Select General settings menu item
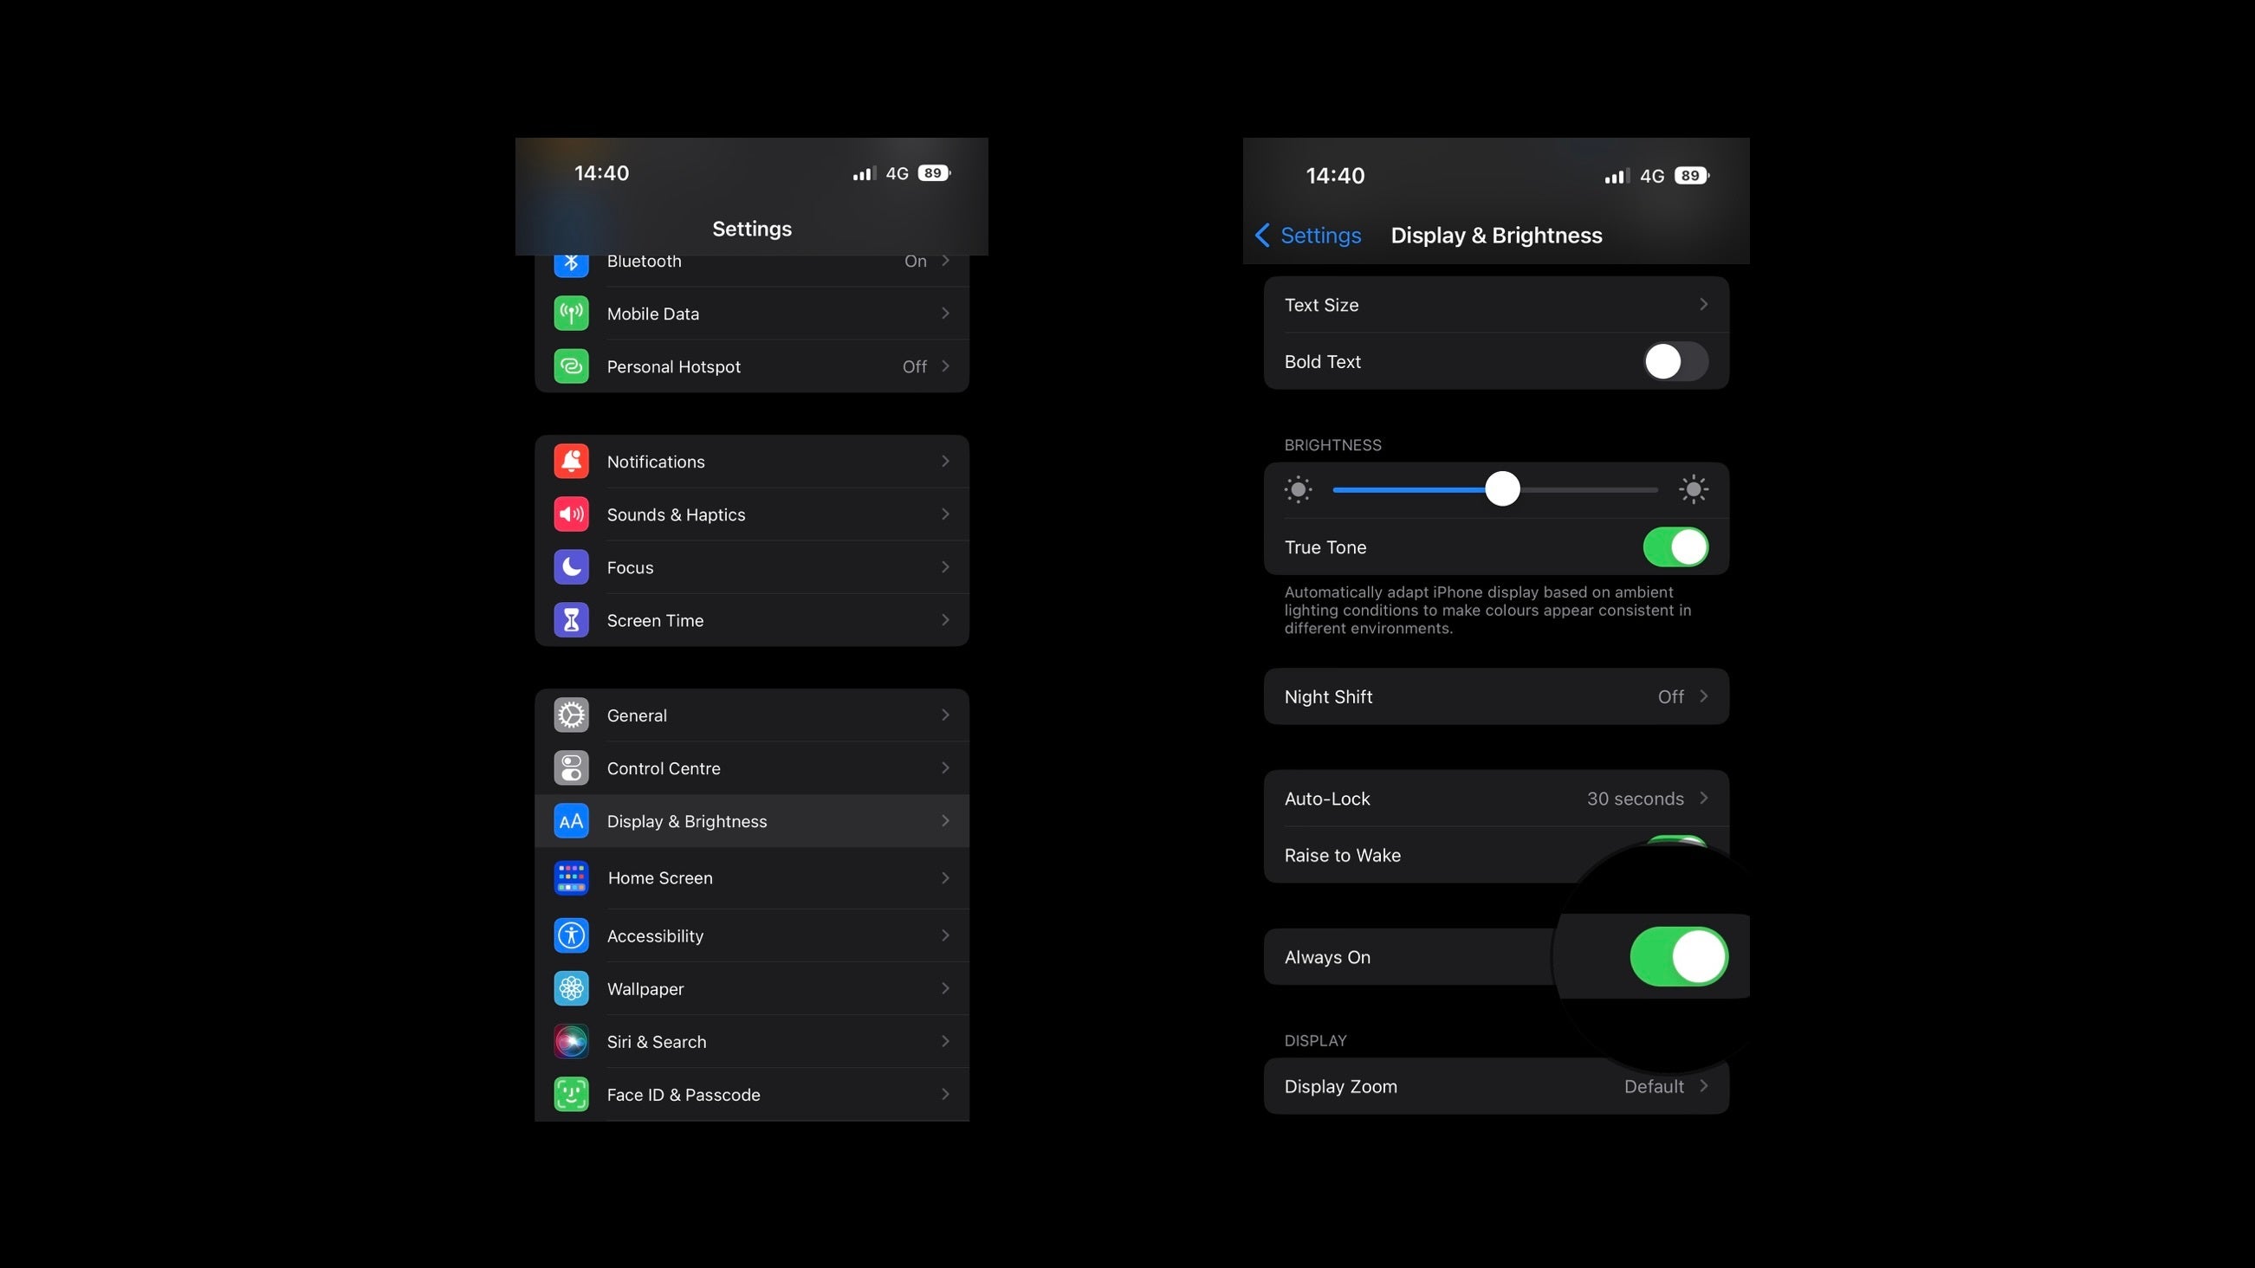Screen dimensions: 2255x1268 751,714
